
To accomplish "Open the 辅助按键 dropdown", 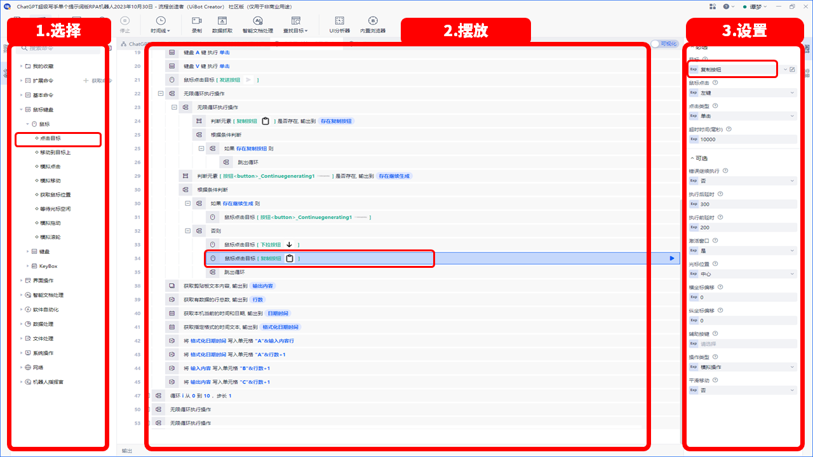I will pos(742,344).
